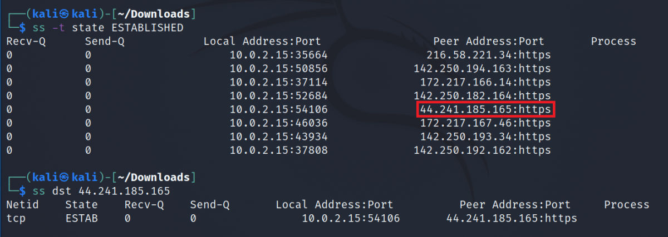
Task: Click the tcp Netid value
Action: click(16, 219)
